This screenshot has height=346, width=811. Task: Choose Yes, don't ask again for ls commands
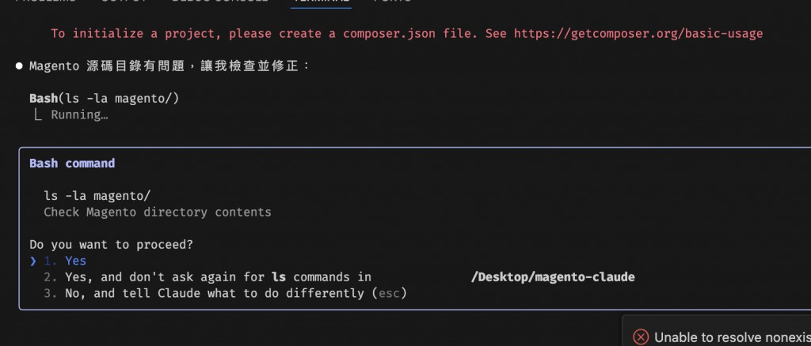[339, 277]
